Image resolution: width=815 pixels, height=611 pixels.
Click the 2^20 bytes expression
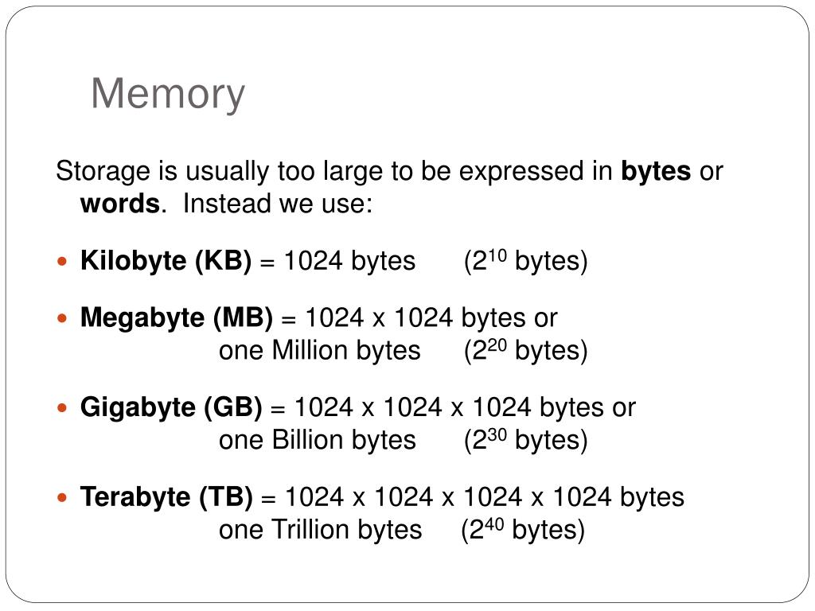(x=525, y=351)
